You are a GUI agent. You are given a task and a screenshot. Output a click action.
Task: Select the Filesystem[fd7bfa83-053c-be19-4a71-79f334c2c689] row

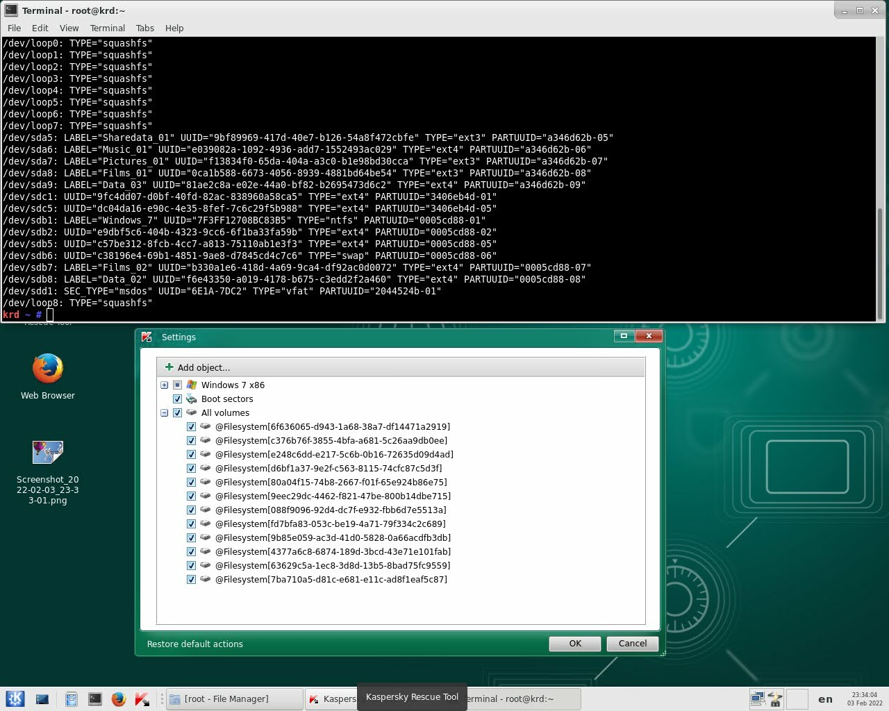(330, 524)
